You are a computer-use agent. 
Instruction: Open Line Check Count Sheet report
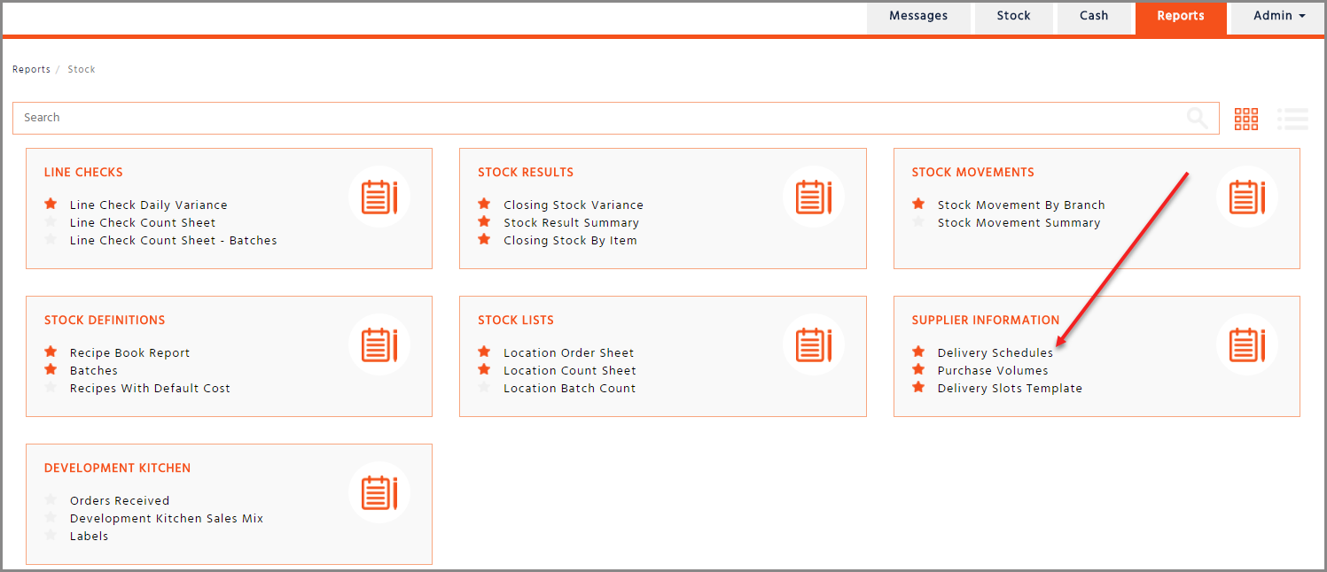click(x=143, y=222)
